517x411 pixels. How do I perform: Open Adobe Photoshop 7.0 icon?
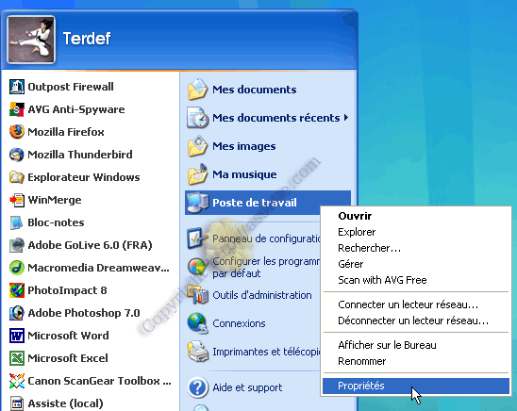[16, 313]
